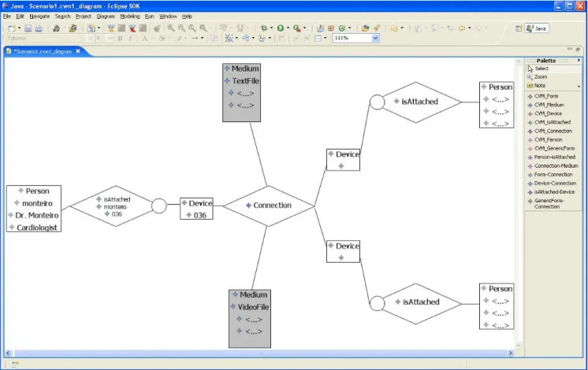Click the green Run toolbar icon
588x370 pixels.
point(281,28)
